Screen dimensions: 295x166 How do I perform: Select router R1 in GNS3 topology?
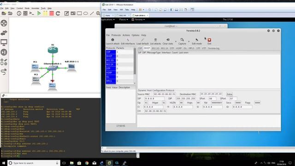53,50
